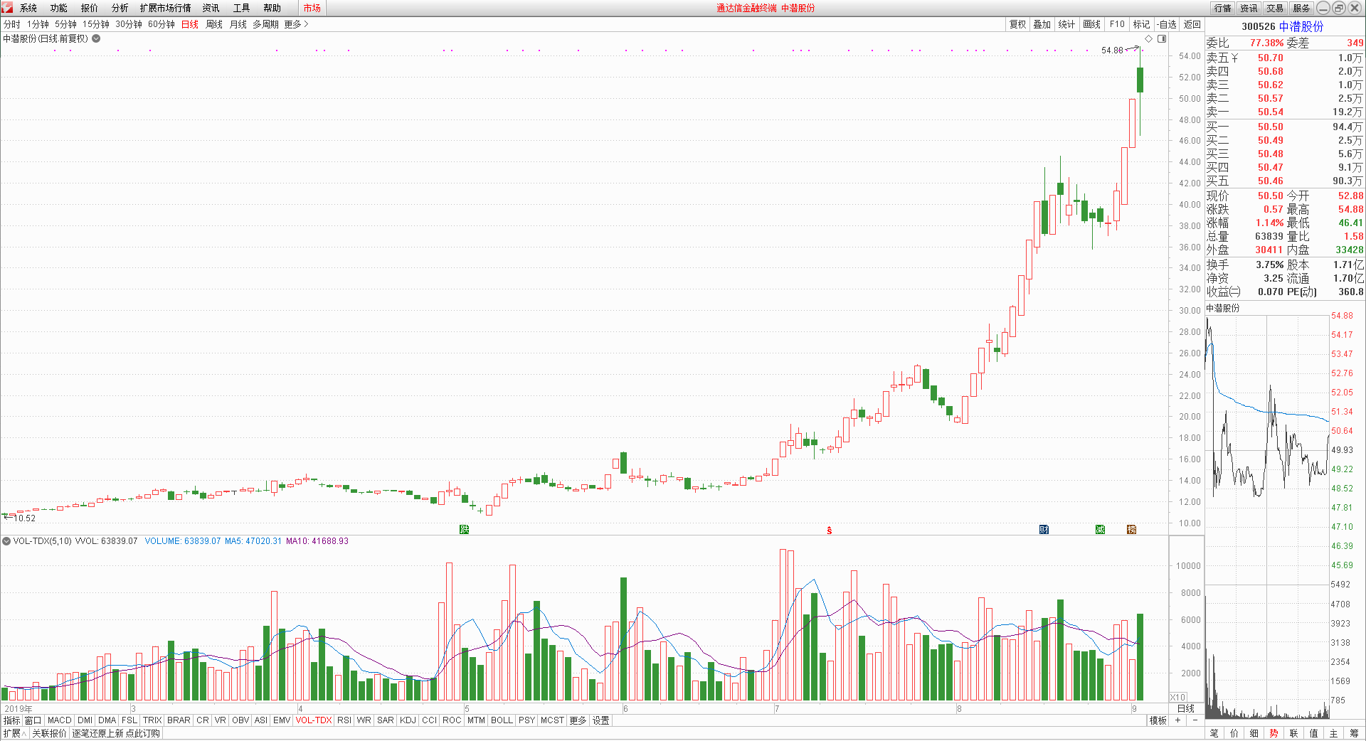Click the 逐笔还原上新 点此订购 link
1366x741 pixels.
point(116,733)
